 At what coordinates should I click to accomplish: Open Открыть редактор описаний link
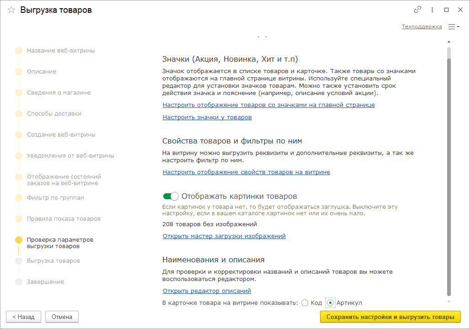coord(207,291)
